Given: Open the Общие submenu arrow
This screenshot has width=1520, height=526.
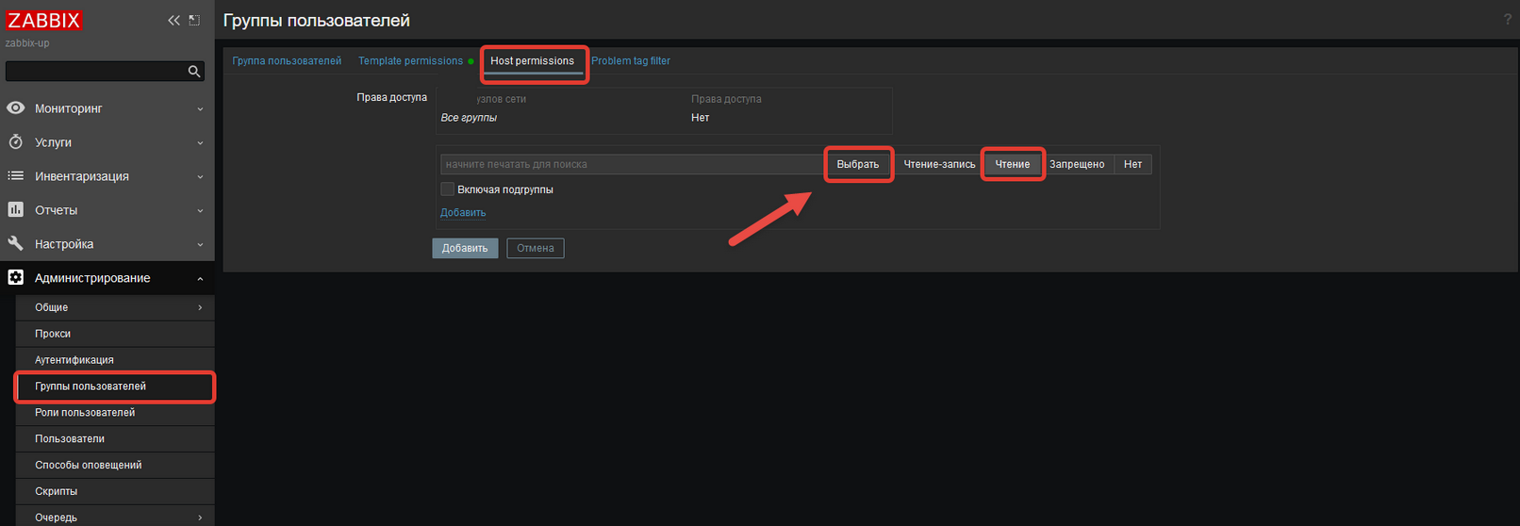Looking at the screenshot, I should coord(200,307).
